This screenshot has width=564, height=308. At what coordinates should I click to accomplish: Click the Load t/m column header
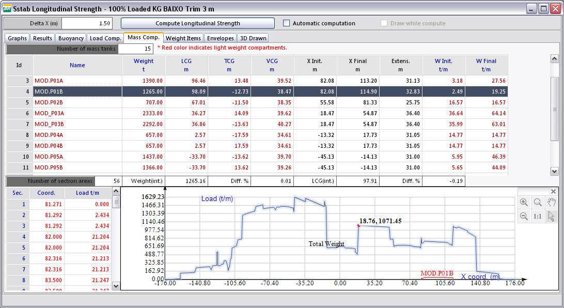87,193
